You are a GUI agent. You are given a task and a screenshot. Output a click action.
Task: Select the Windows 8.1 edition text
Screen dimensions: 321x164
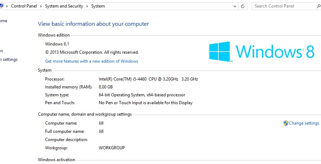(x=57, y=44)
